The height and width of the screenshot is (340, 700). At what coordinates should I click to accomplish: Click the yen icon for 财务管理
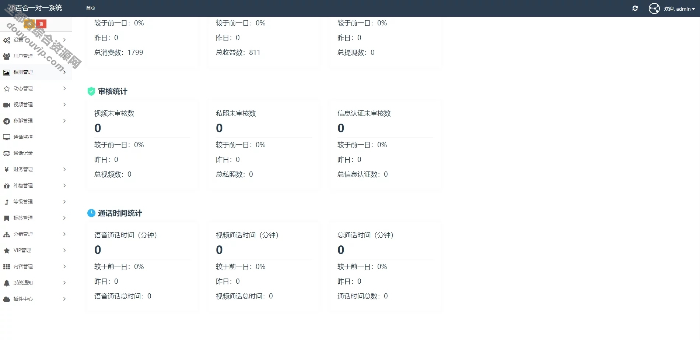pyautogui.click(x=7, y=170)
